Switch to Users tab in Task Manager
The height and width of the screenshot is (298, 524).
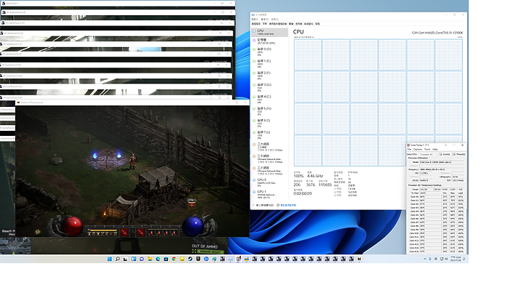(299, 24)
